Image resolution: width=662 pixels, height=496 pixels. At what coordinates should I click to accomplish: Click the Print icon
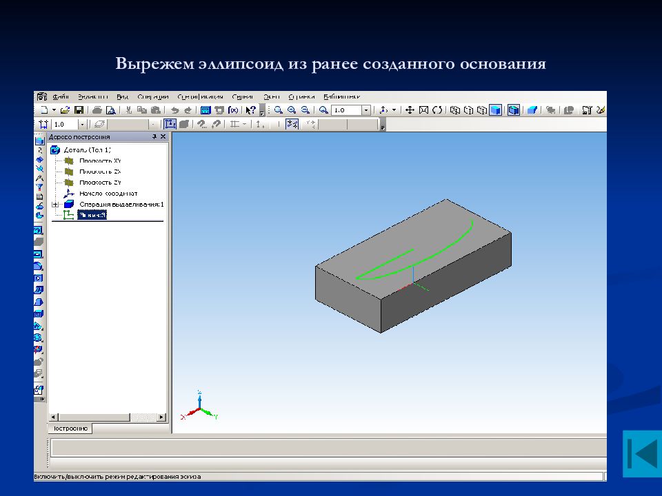coord(97,110)
